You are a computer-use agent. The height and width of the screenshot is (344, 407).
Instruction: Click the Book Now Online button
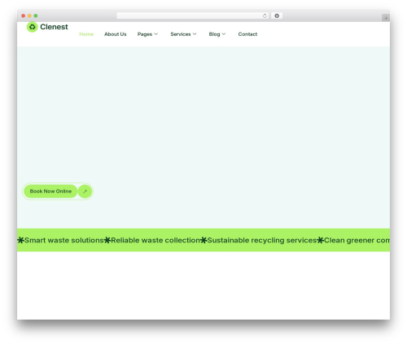click(50, 191)
